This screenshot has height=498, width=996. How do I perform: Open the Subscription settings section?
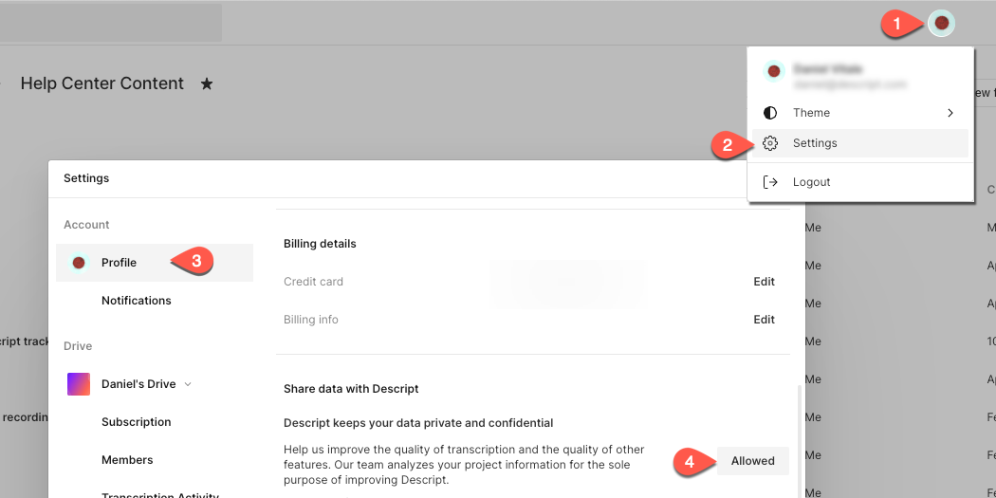137,422
